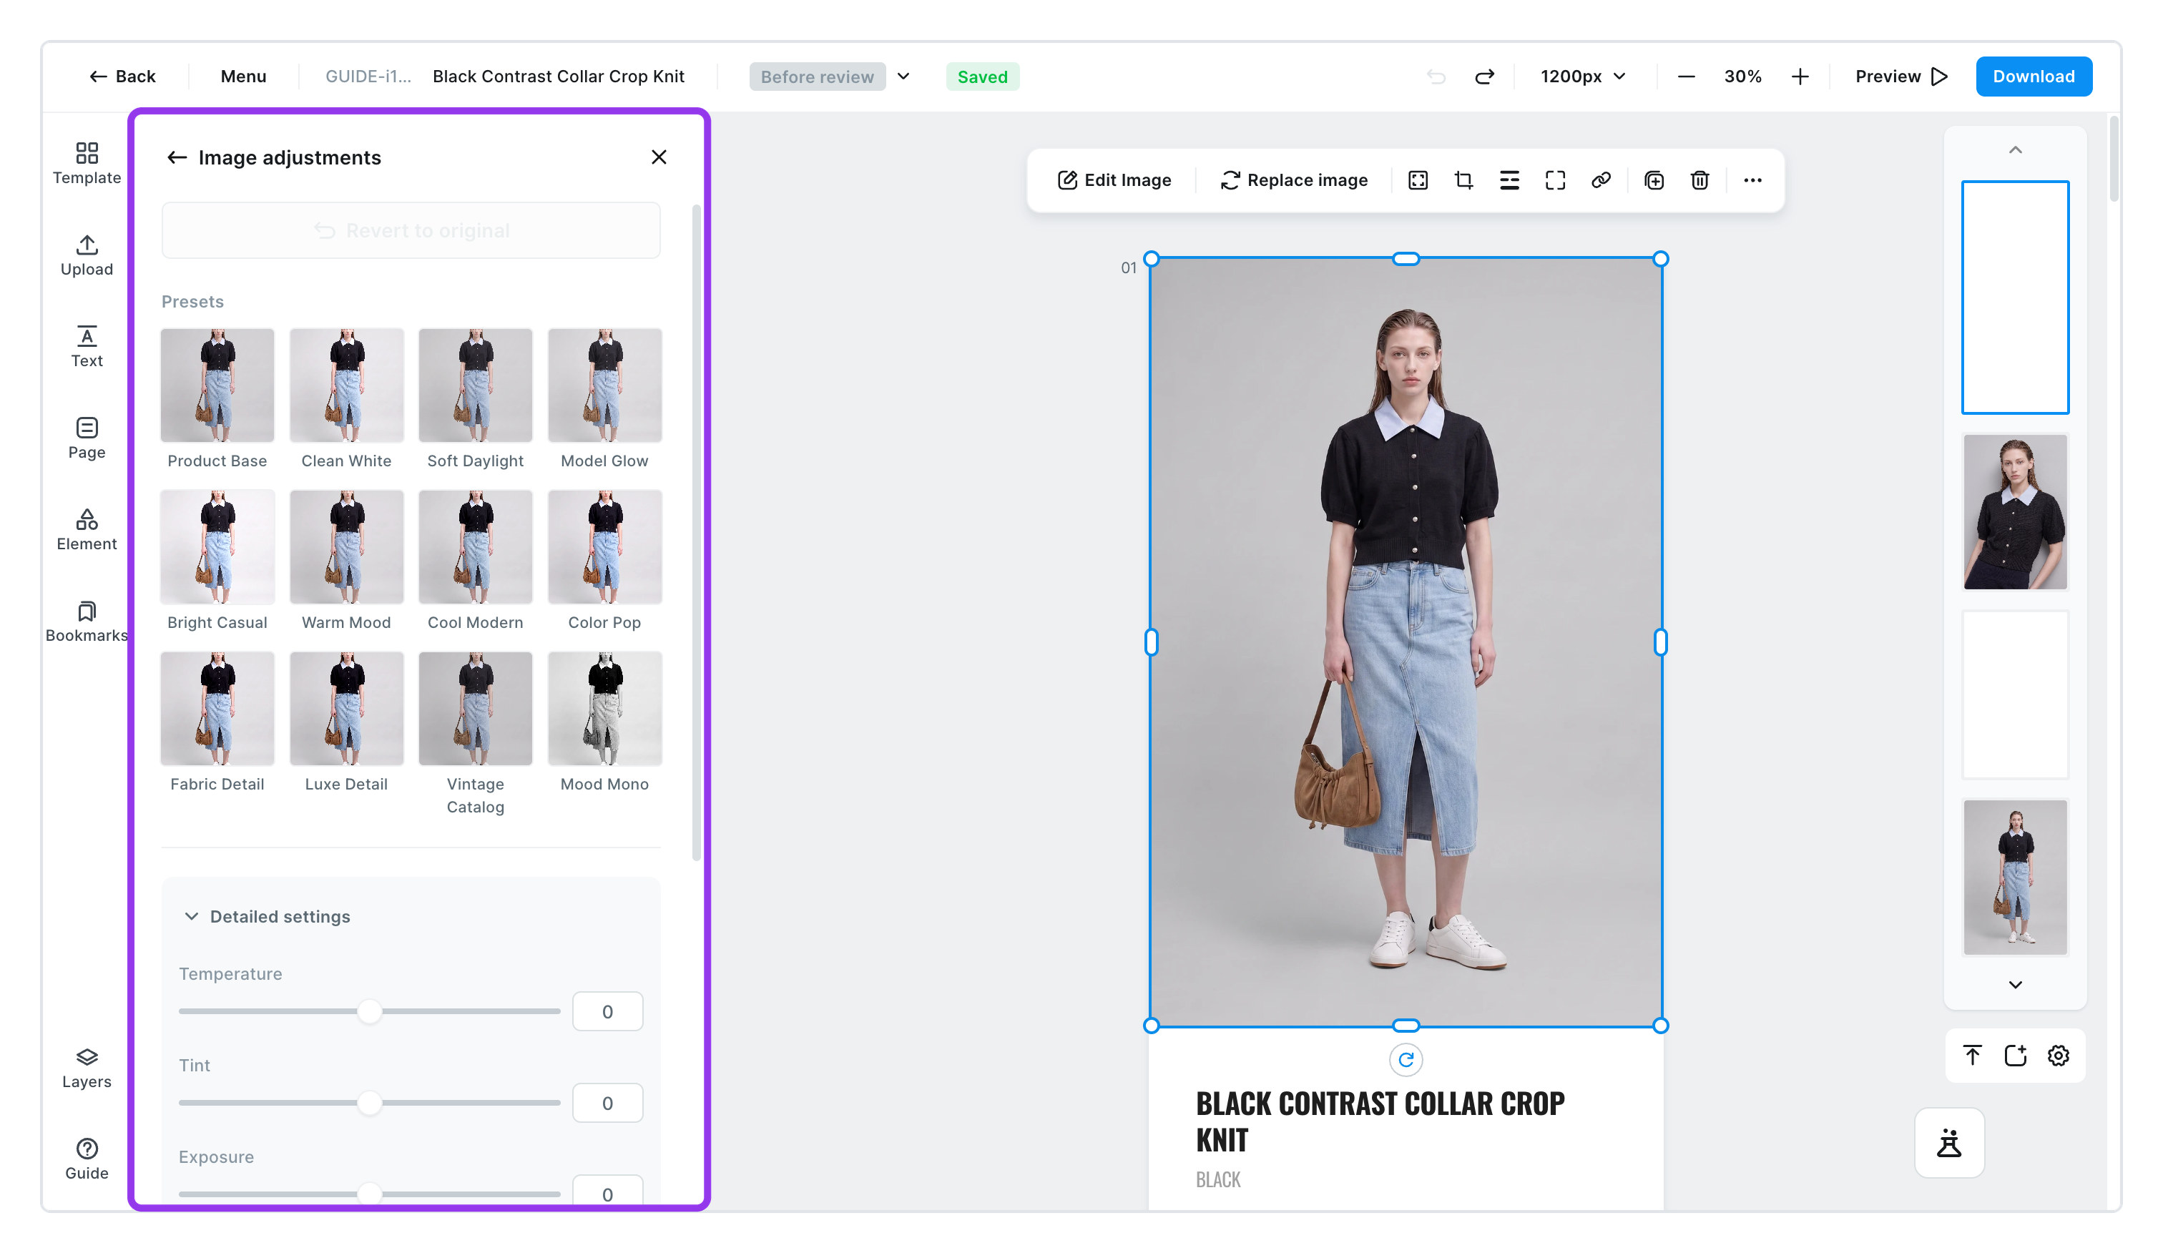
Task: Open the Menu item in top bar
Action: click(x=243, y=77)
